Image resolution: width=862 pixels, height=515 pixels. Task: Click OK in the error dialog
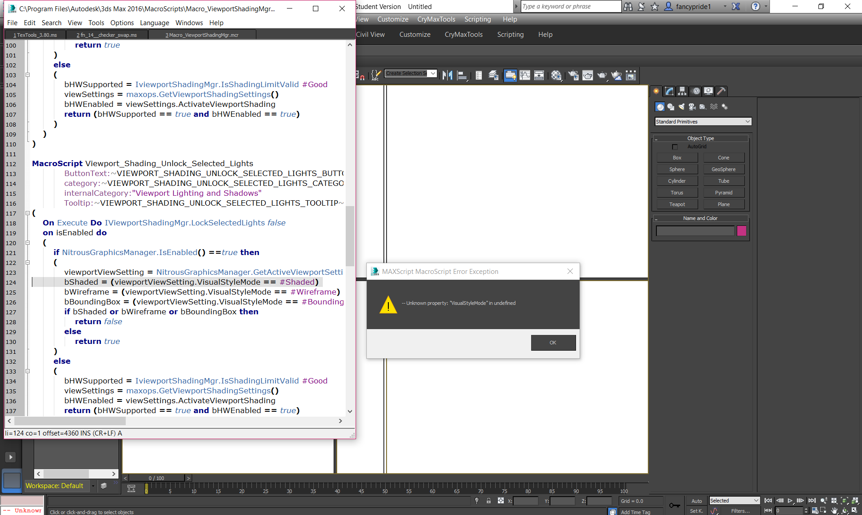tap(553, 343)
